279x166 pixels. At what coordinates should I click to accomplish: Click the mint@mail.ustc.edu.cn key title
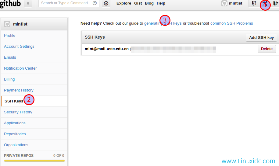(107, 49)
